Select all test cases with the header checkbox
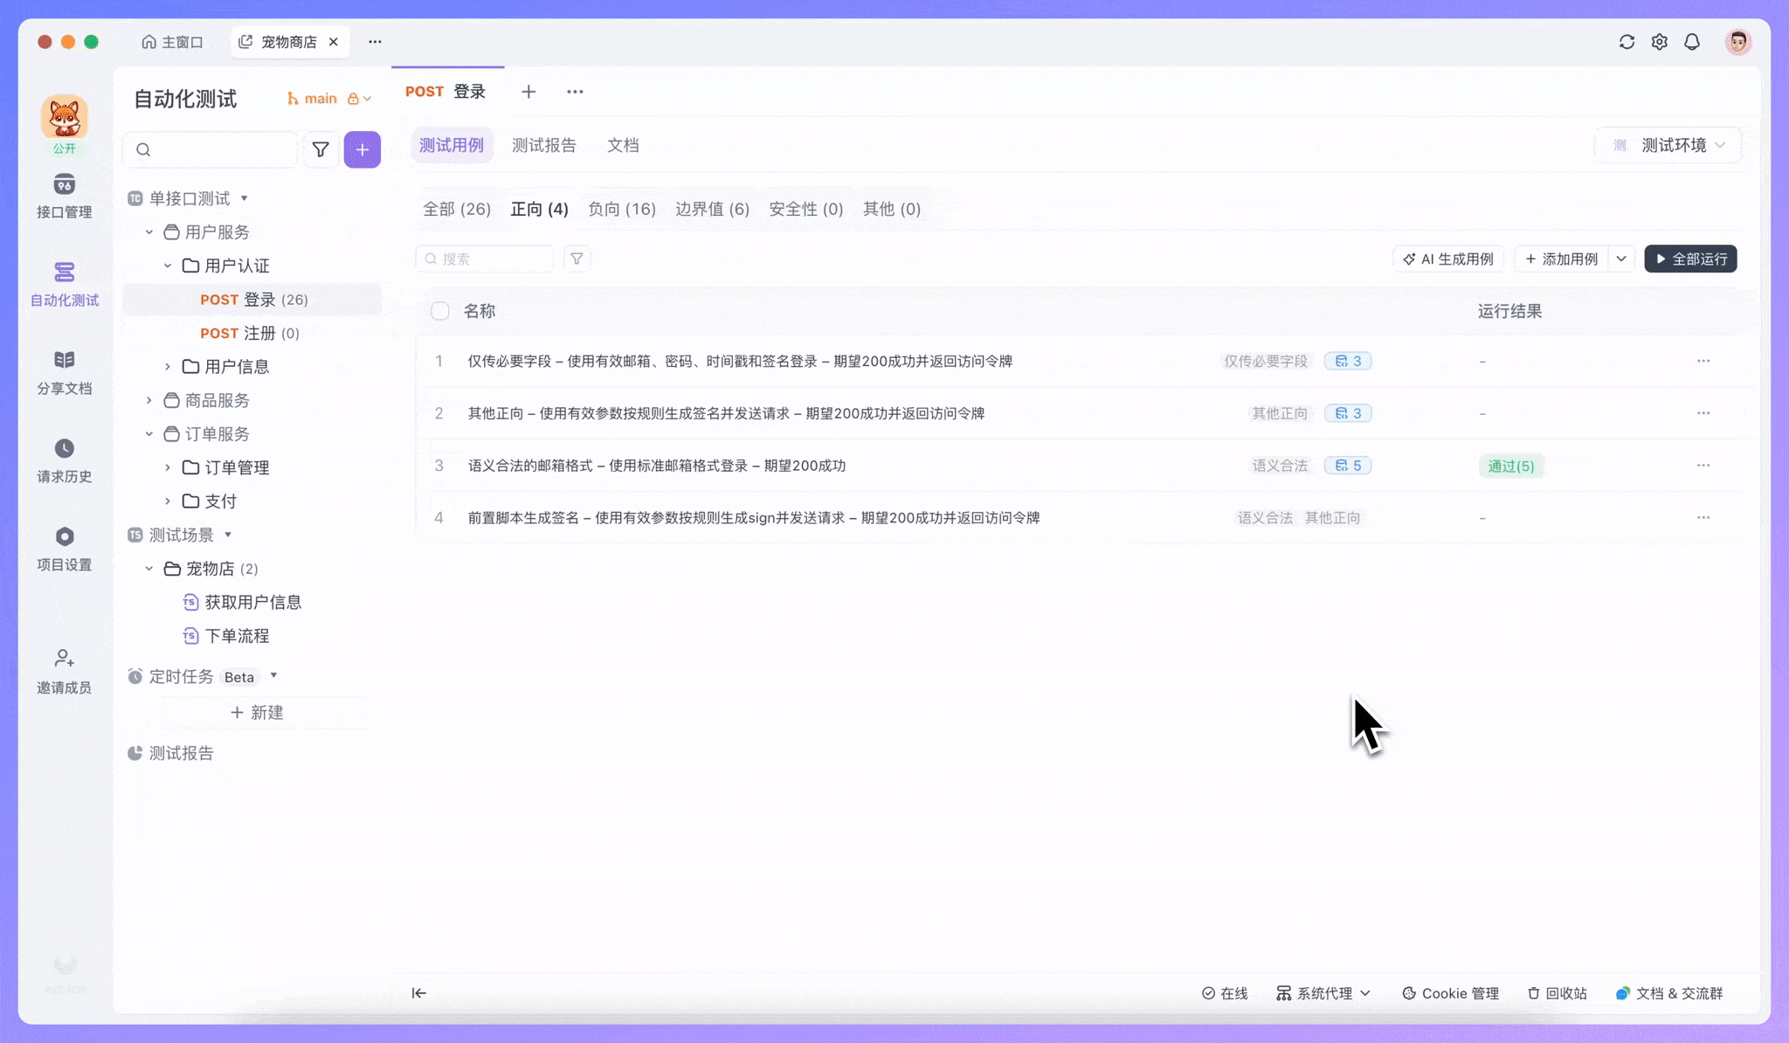Image resolution: width=1789 pixels, height=1043 pixels. click(439, 310)
